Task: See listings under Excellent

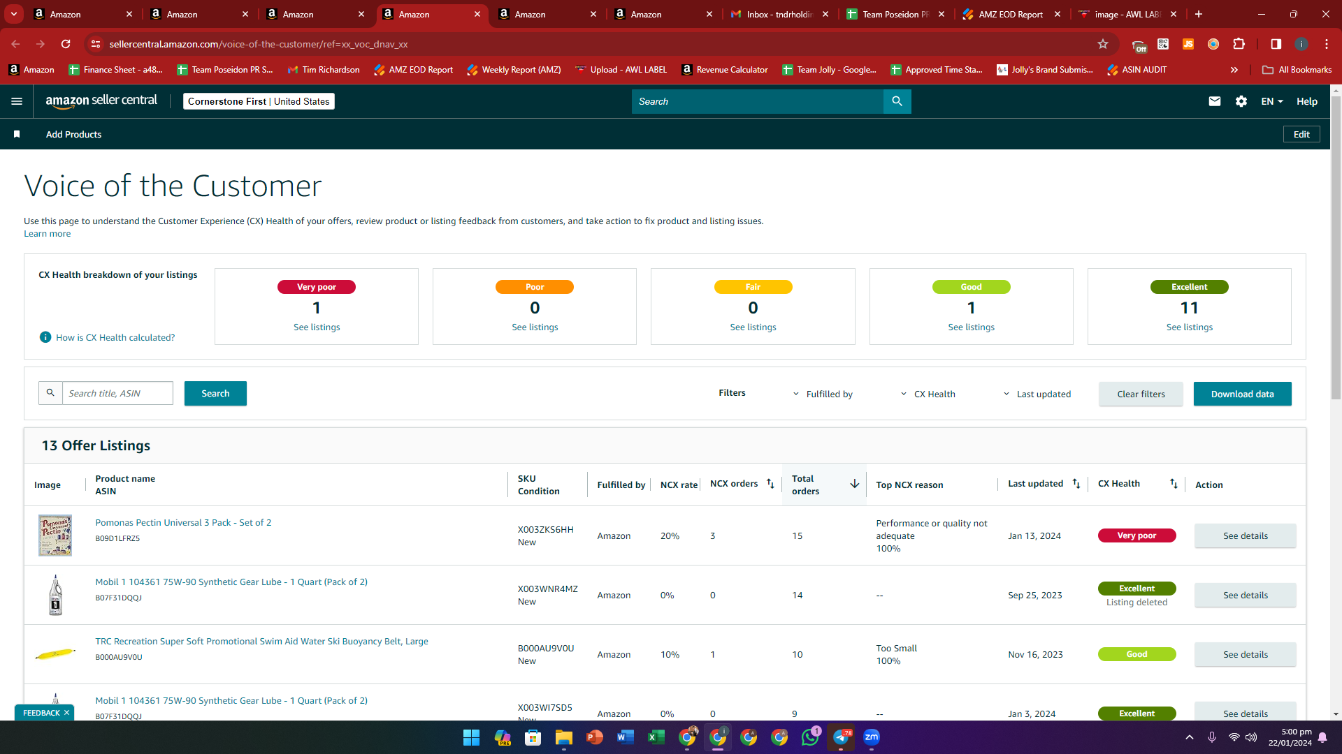Action: pos(1189,327)
